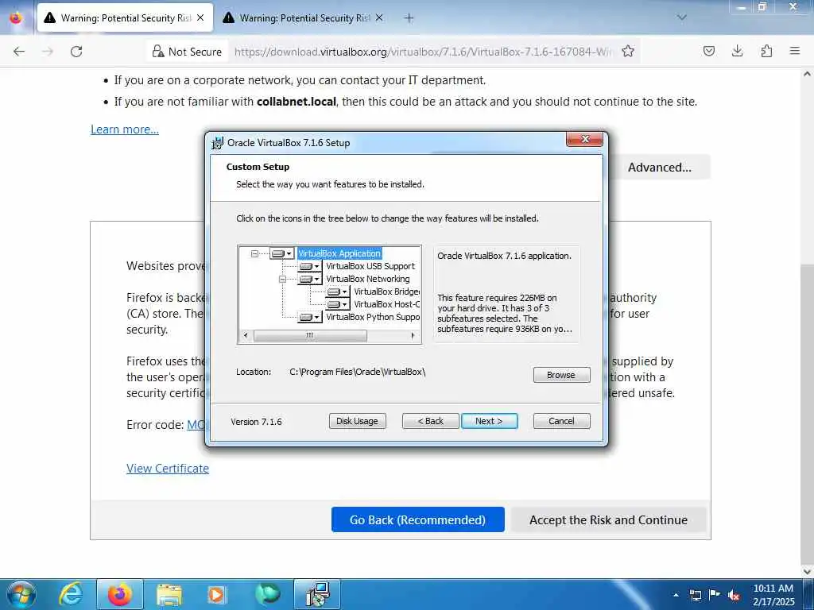Open feature dropdown for VirtualBox USB Support

point(310,266)
